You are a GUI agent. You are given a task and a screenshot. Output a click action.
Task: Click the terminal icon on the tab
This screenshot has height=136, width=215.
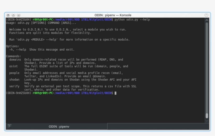click(x=9, y=126)
